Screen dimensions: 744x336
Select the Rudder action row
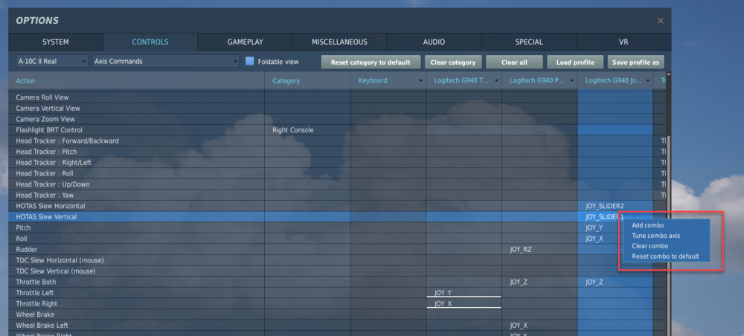(337, 249)
